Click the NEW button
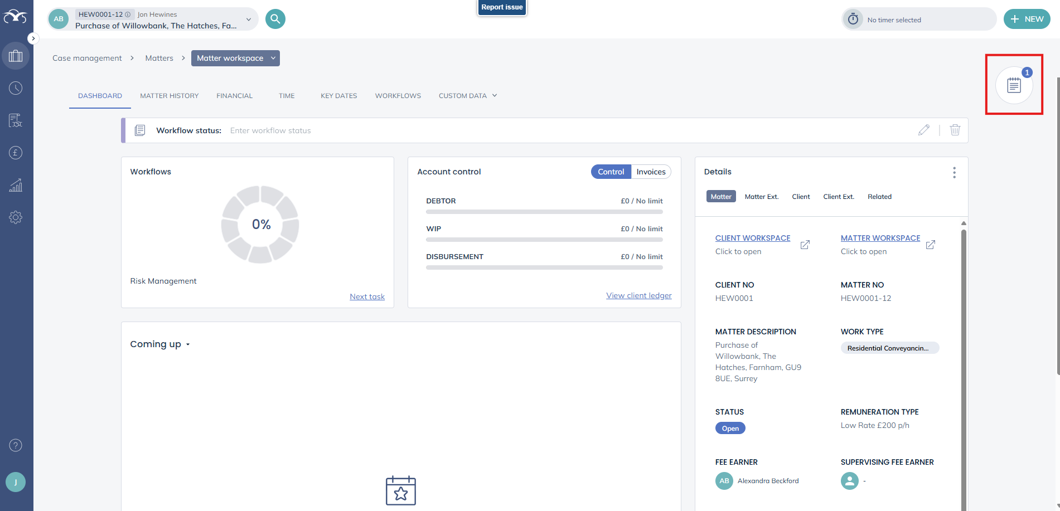The width and height of the screenshot is (1060, 511). coord(1027,19)
